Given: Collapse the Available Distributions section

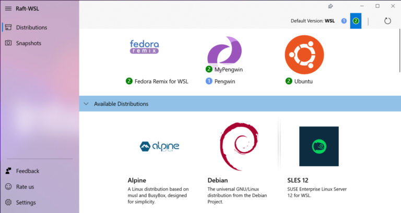Looking at the screenshot, I should click(x=86, y=104).
